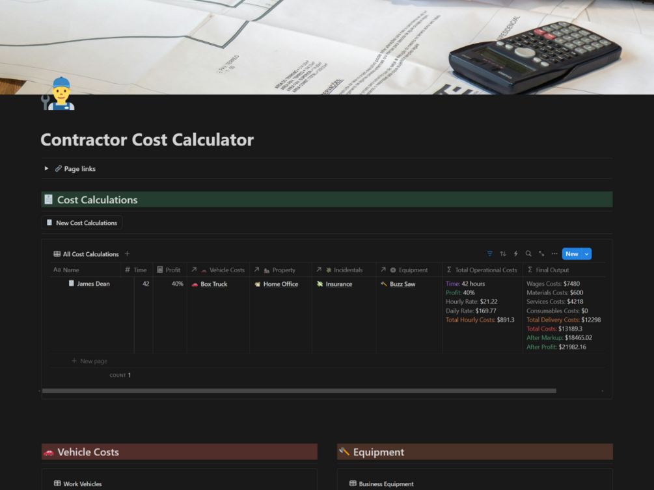654x490 pixels.
Task: Open the Box Truck relation
Action: [213, 284]
